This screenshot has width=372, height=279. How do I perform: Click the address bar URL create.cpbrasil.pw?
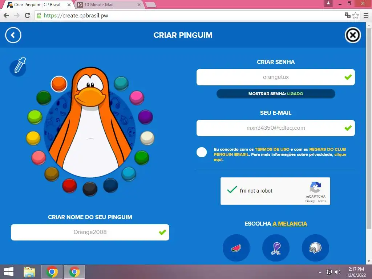(x=76, y=15)
